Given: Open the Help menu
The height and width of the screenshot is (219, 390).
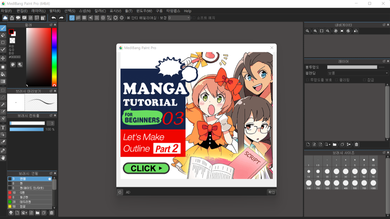Looking at the screenshot, I should pos(187,11).
